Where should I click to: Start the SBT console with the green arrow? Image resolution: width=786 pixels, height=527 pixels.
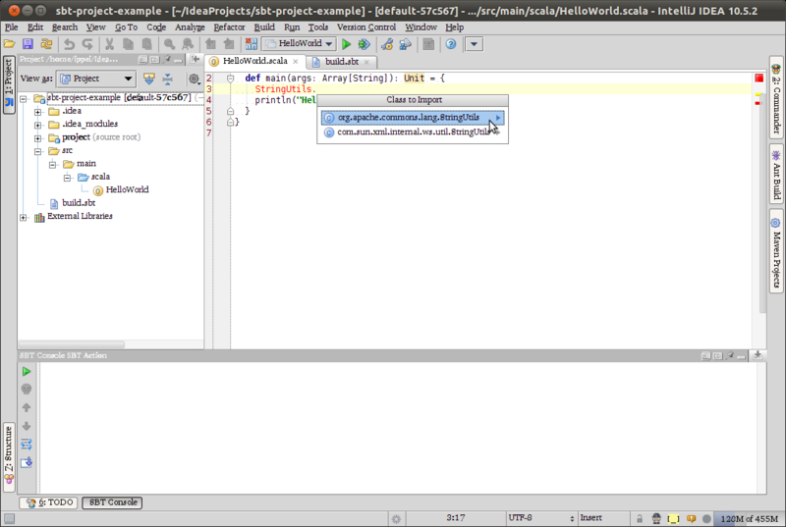coord(27,371)
